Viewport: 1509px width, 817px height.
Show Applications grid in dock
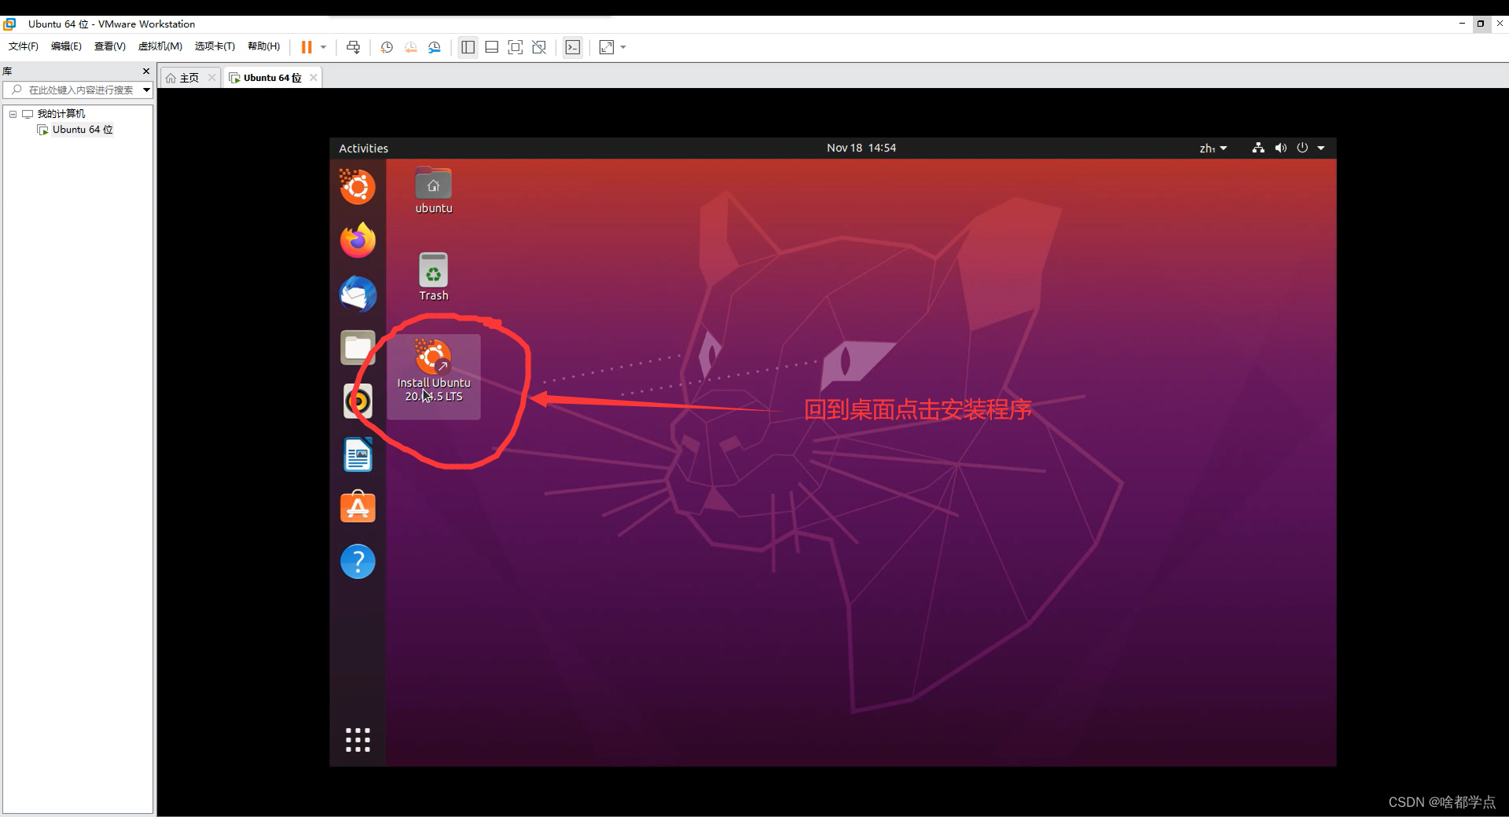click(x=358, y=740)
